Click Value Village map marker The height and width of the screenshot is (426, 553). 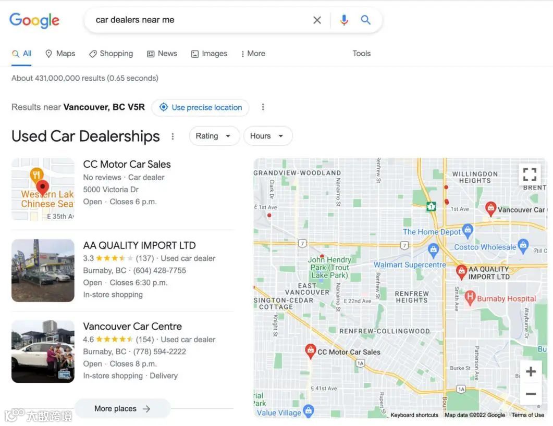tap(308, 411)
